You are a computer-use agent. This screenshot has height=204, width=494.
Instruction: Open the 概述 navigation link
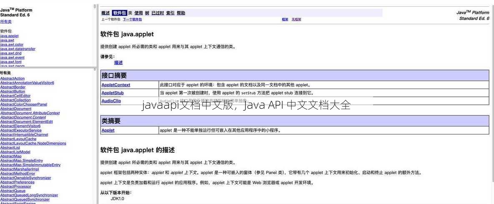tap(105, 13)
